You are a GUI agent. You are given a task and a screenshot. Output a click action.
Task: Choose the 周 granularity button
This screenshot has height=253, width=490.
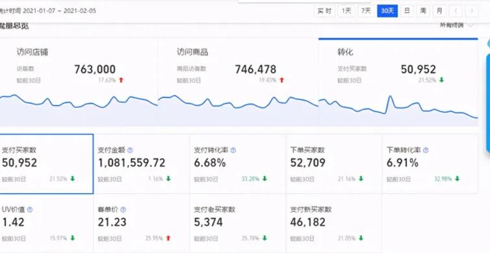423,11
